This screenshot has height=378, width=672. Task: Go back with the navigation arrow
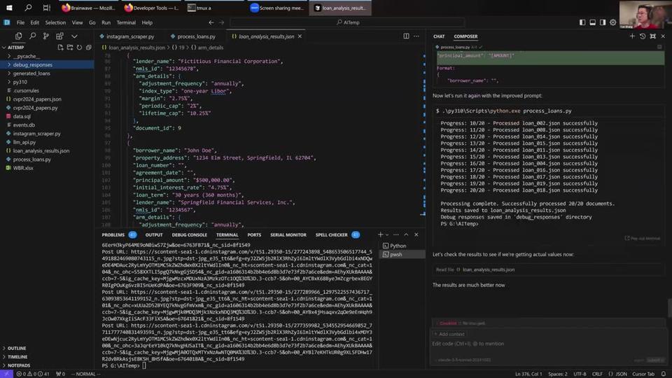(211, 22)
